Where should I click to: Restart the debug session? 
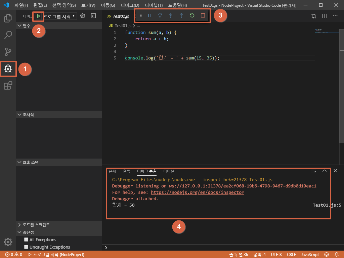point(192,15)
